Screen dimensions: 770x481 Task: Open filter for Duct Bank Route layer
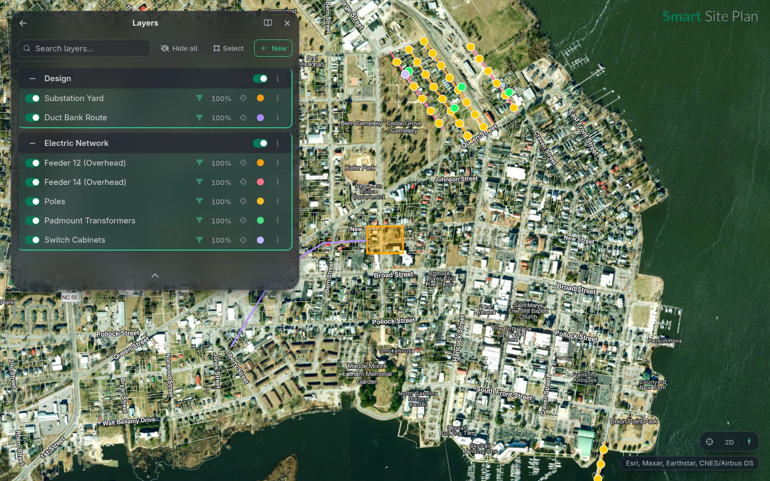coord(199,118)
